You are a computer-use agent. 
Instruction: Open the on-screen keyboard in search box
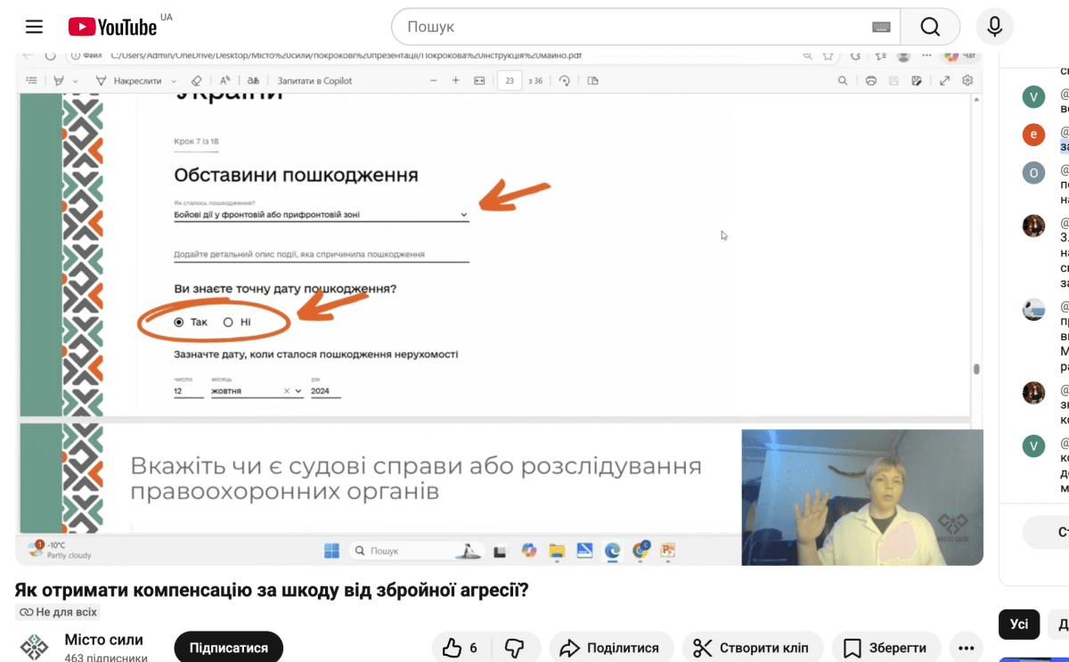pos(881,27)
